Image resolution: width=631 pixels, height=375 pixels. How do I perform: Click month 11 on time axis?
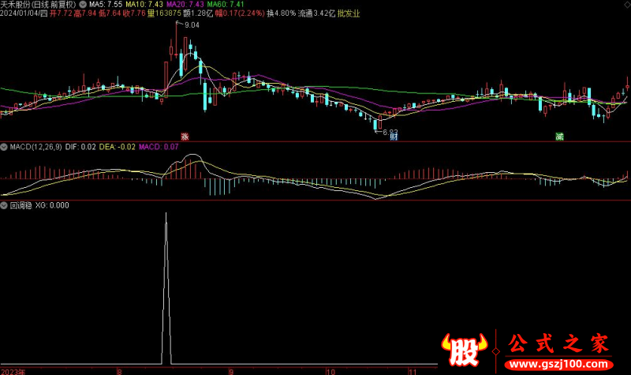pos(413,371)
